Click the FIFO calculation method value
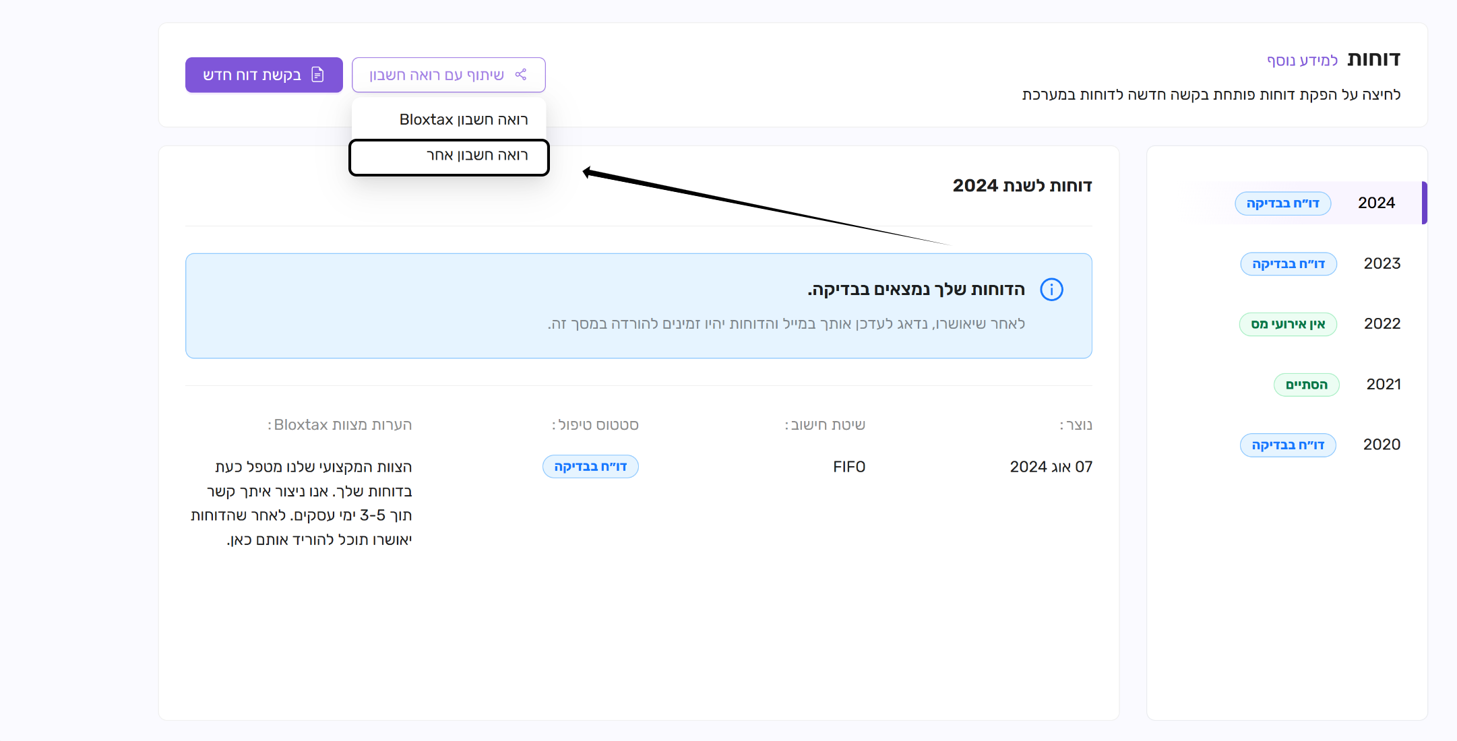This screenshot has height=741, width=1457. point(848,467)
